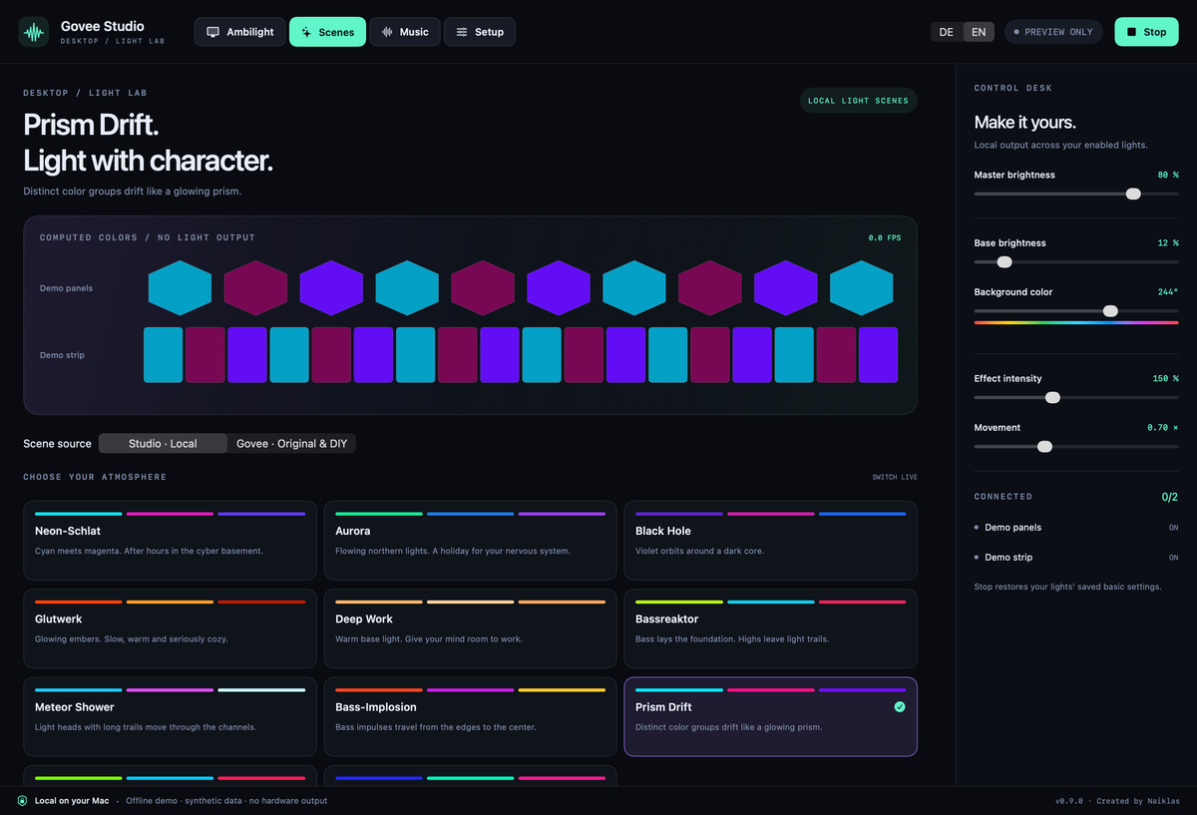Viewport: 1197px width, 815px height.
Task: Click the checkmark icon on Prism Drift card
Action: click(x=900, y=706)
